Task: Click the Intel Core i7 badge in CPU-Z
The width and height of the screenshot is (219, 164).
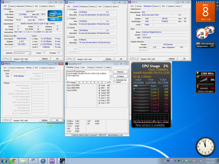Action: pos(55,16)
